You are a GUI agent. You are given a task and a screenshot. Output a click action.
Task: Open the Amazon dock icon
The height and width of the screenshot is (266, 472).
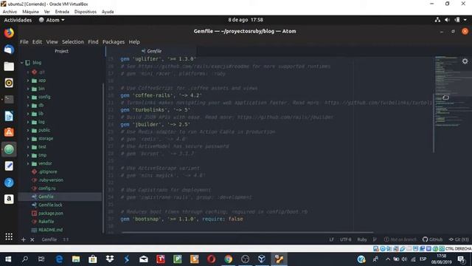pos(9,199)
